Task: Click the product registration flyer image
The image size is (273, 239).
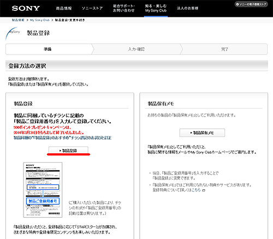Action: coord(43,190)
